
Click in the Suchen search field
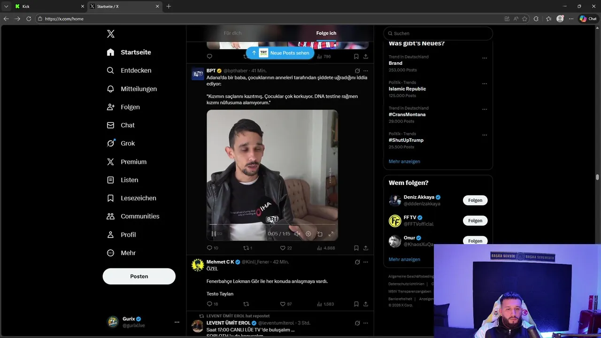point(438,33)
